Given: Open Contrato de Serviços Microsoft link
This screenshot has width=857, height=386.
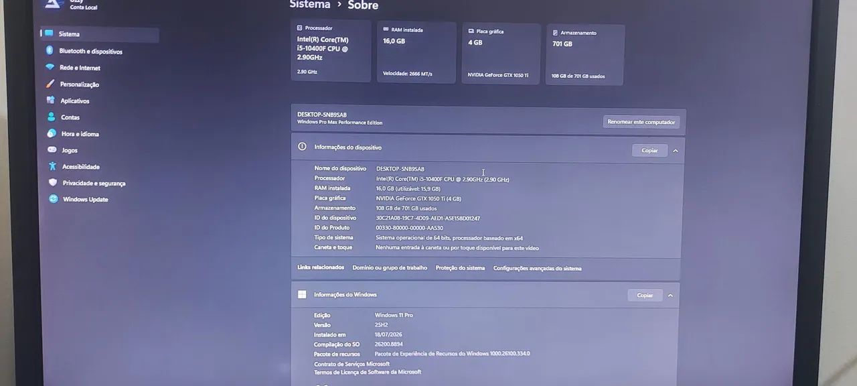Looking at the screenshot, I should (x=352, y=364).
